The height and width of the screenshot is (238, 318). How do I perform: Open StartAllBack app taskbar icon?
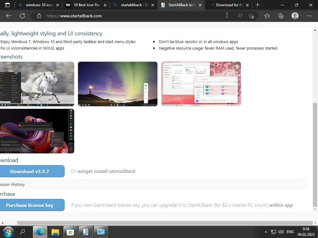pos(86,232)
